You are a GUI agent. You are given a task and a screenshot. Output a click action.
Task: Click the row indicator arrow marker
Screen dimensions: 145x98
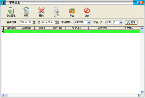pyautogui.click(x=2, y=31)
